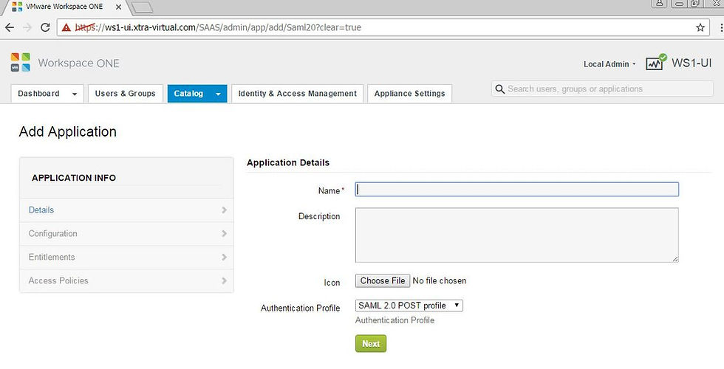Click Choose File for the icon
Image resolution: width=724 pixels, height=369 pixels.
(383, 281)
